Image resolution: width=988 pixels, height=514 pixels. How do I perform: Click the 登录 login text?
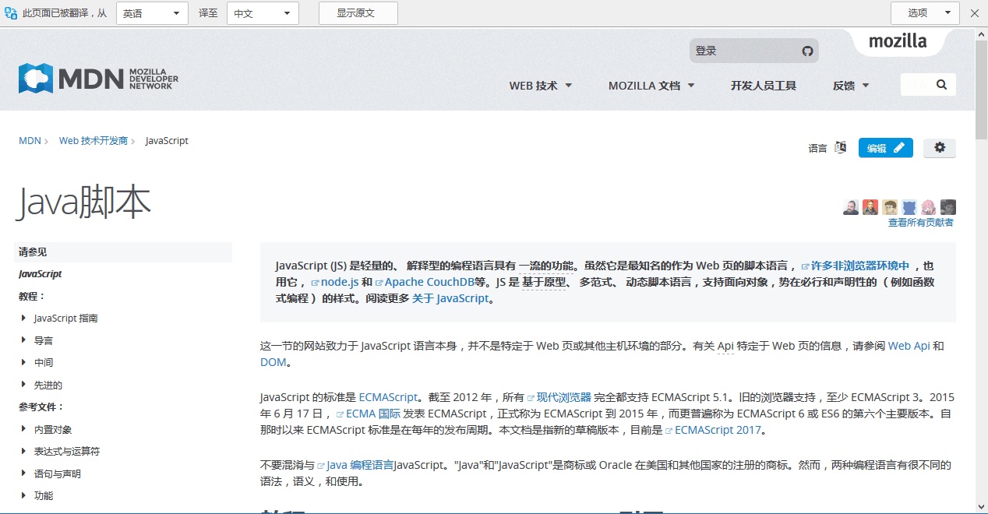(x=706, y=51)
